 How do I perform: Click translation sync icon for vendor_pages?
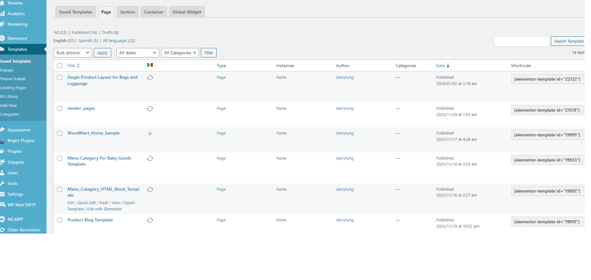(150, 108)
